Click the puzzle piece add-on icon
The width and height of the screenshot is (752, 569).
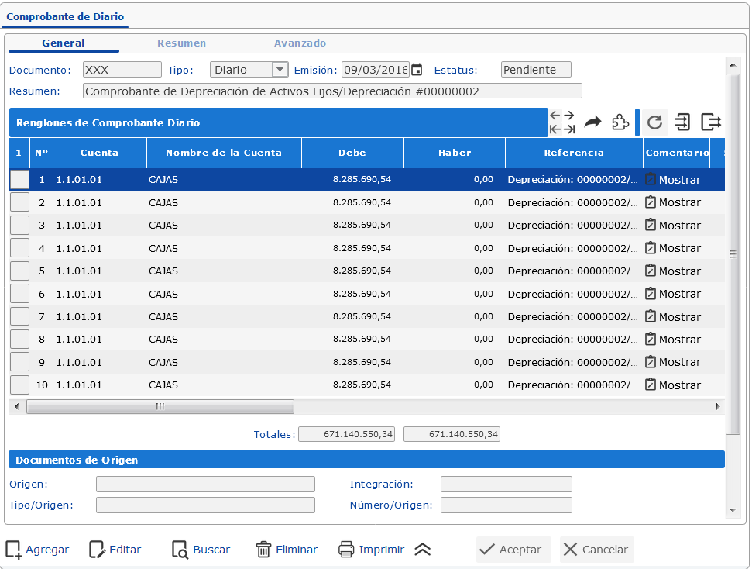point(620,122)
